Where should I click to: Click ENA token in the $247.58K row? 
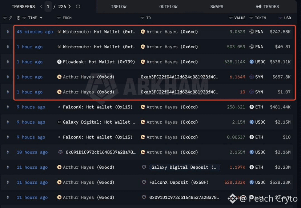point(256,32)
